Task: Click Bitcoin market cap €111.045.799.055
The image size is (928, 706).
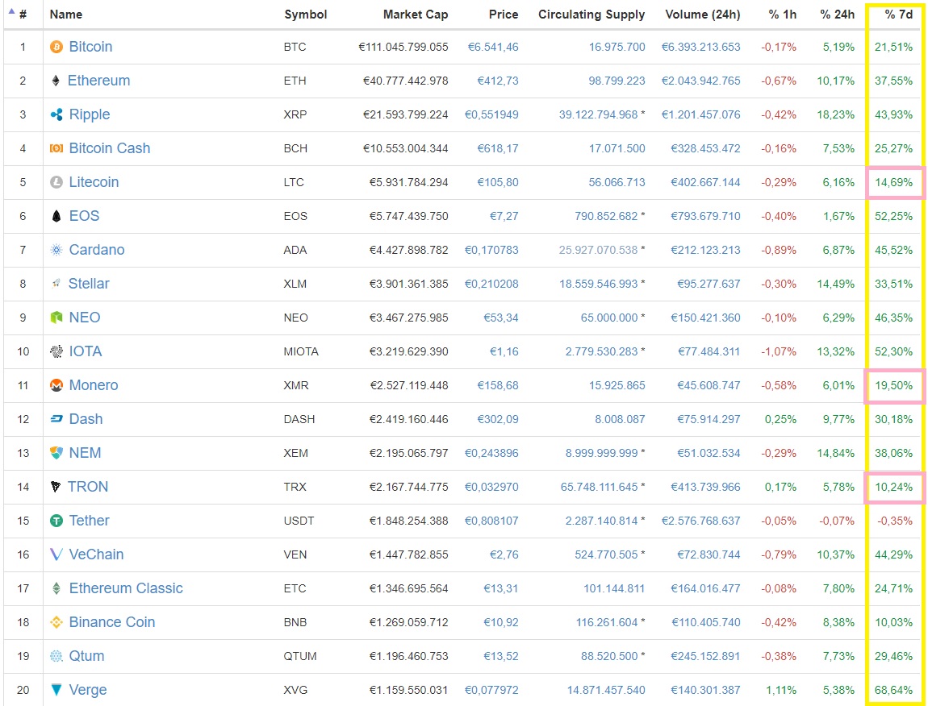Action: (403, 47)
